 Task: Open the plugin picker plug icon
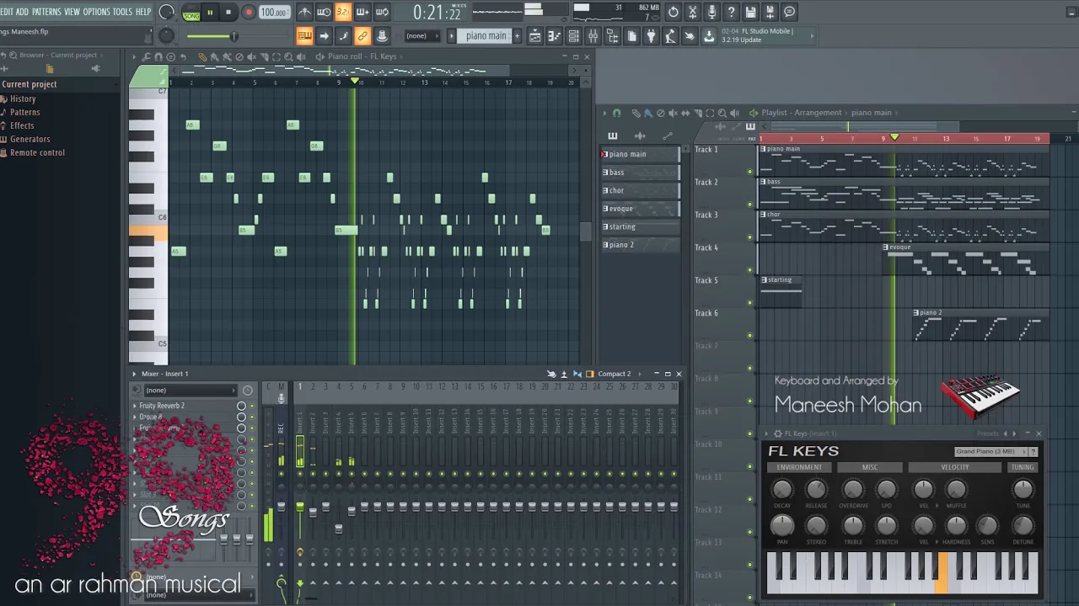pyautogui.click(x=651, y=36)
